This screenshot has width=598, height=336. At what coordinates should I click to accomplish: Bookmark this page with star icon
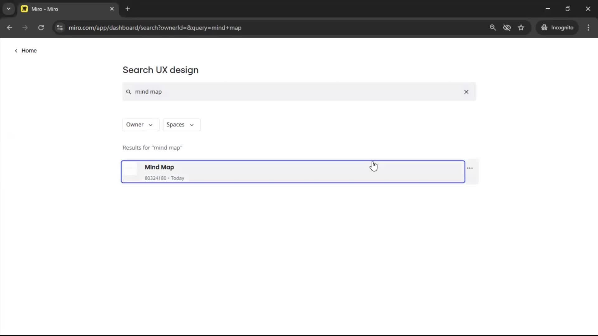[x=521, y=27]
